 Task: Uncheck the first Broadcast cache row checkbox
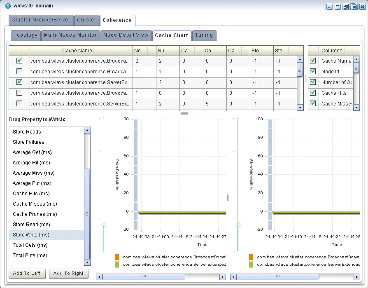pyautogui.click(x=19, y=61)
